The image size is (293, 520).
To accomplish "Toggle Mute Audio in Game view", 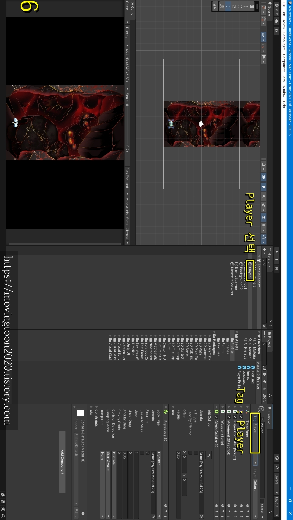I will click(x=127, y=206).
